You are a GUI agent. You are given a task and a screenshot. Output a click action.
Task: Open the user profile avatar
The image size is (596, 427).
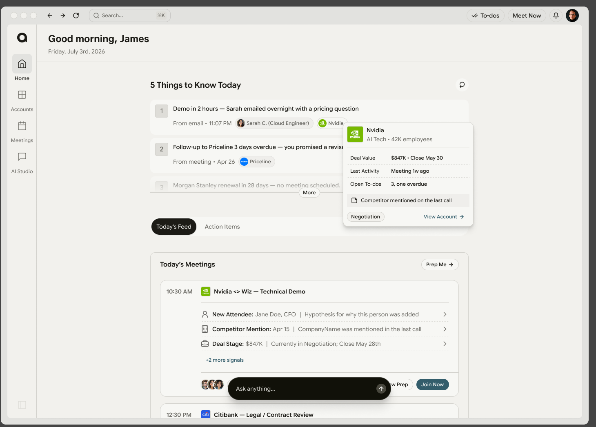572,16
